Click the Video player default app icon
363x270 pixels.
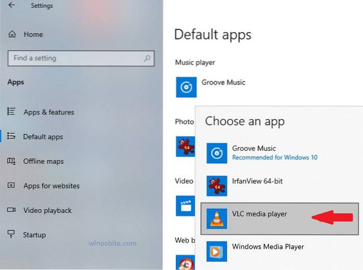pos(185,205)
